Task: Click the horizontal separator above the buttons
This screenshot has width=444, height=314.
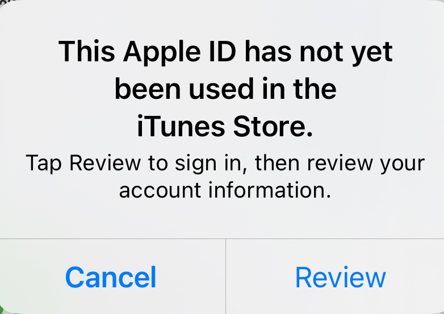Action: click(x=222, y=238)
